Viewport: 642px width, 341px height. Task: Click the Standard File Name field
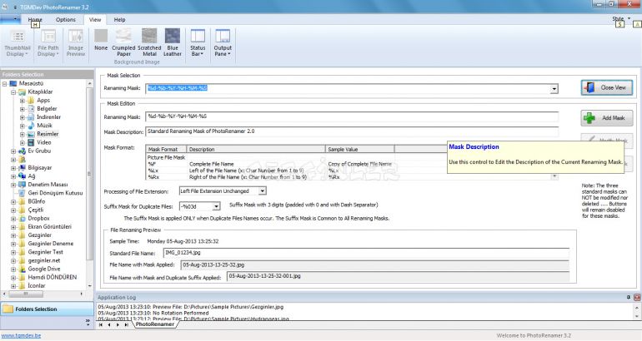coord(366,253)
